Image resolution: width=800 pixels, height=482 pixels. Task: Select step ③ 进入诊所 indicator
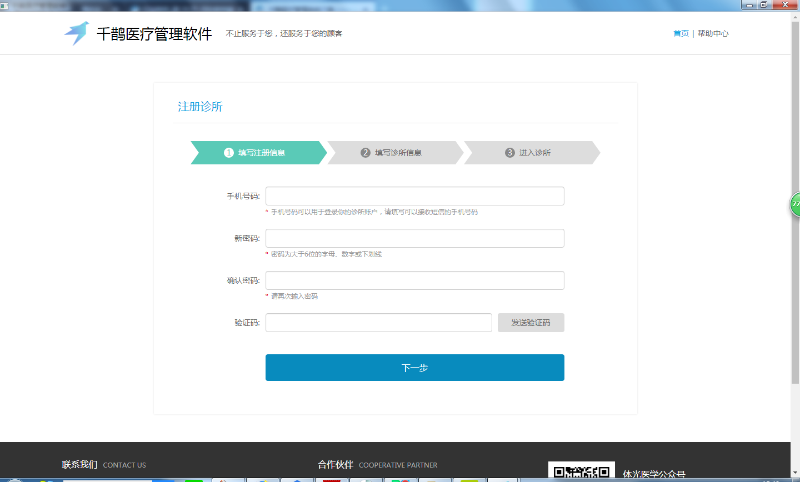click(x=529, y=153)
